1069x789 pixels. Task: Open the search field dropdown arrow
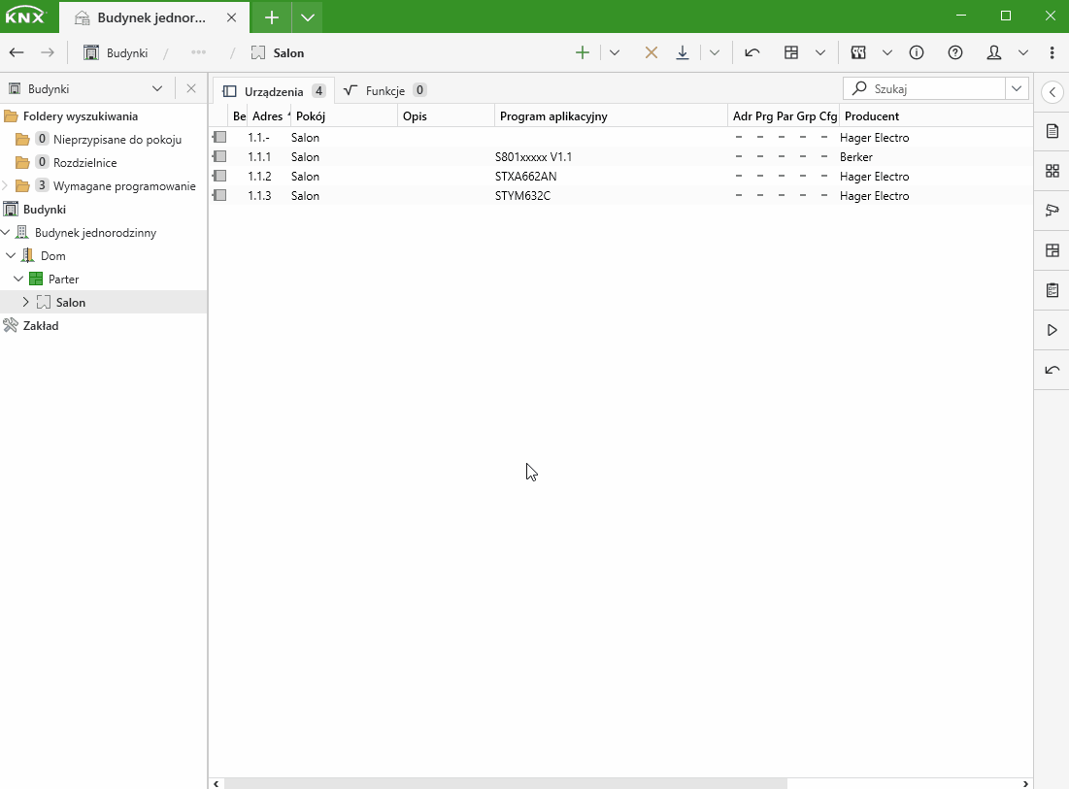1017,88
